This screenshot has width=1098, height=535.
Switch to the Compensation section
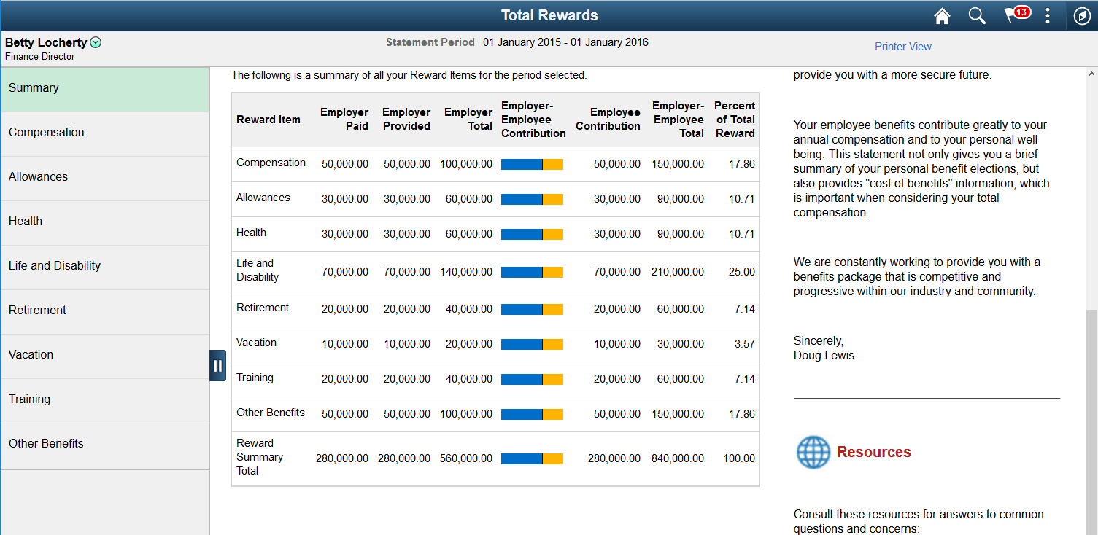tap(46, 133)
